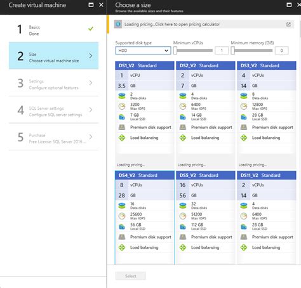301x288 pixels.
Task: Click the DS2_V2 Max IOPS gauge icon
Action: pyautogui.click(x=183, y=107)
